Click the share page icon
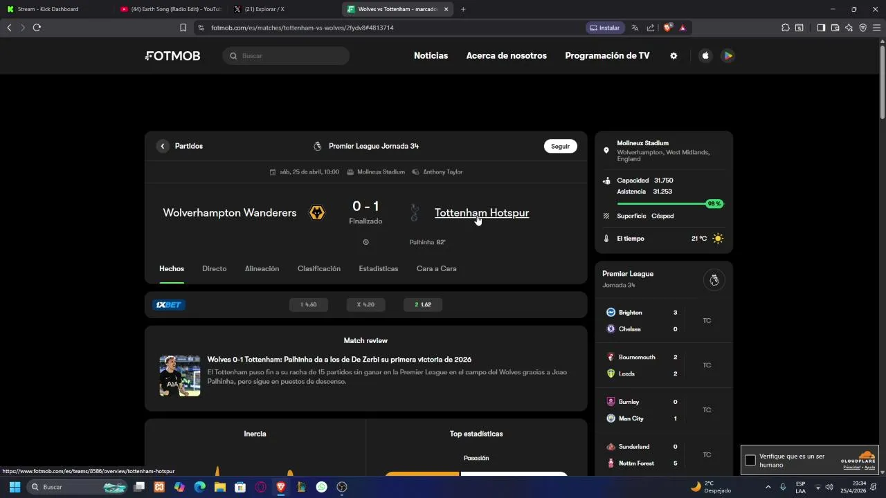This screenshot has height=498, width=886. 651,28
